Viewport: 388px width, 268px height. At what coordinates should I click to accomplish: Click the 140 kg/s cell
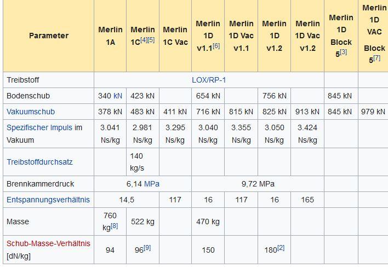coord(142,162)
